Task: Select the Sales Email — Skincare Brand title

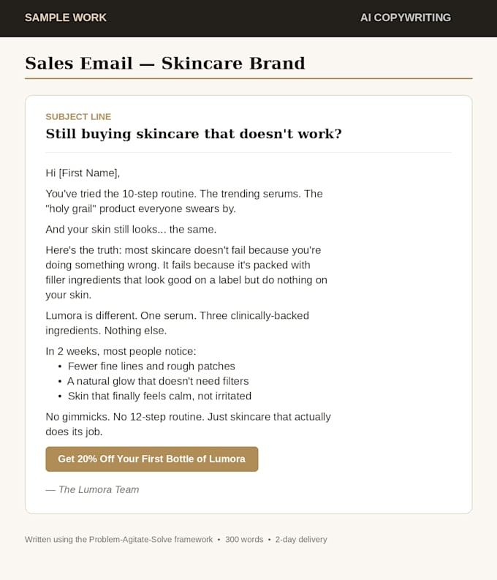Action: point(165,63)
